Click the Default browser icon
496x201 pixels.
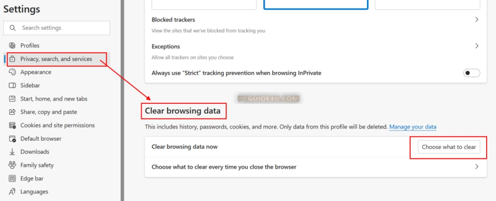point(12,139)
